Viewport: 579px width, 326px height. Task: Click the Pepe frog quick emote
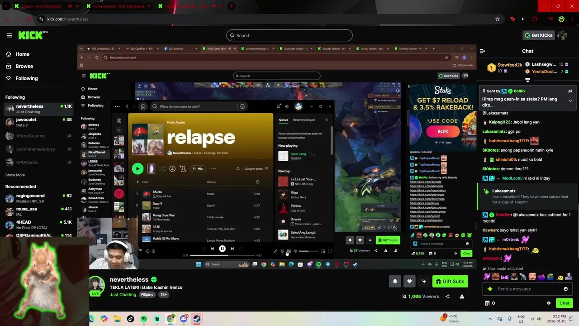tap(550, 277)
